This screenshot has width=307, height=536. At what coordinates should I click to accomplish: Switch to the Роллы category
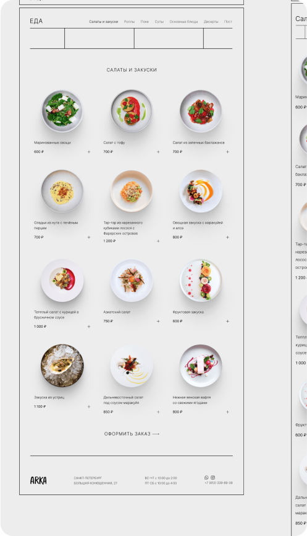129,22
